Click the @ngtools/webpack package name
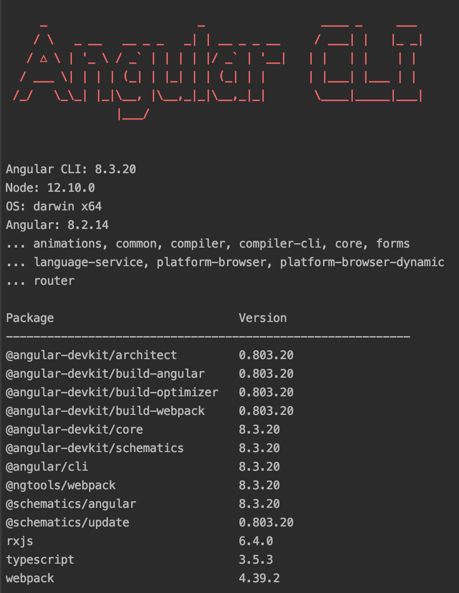This screenshot has height=593, width=459. [x=61, y=485]
